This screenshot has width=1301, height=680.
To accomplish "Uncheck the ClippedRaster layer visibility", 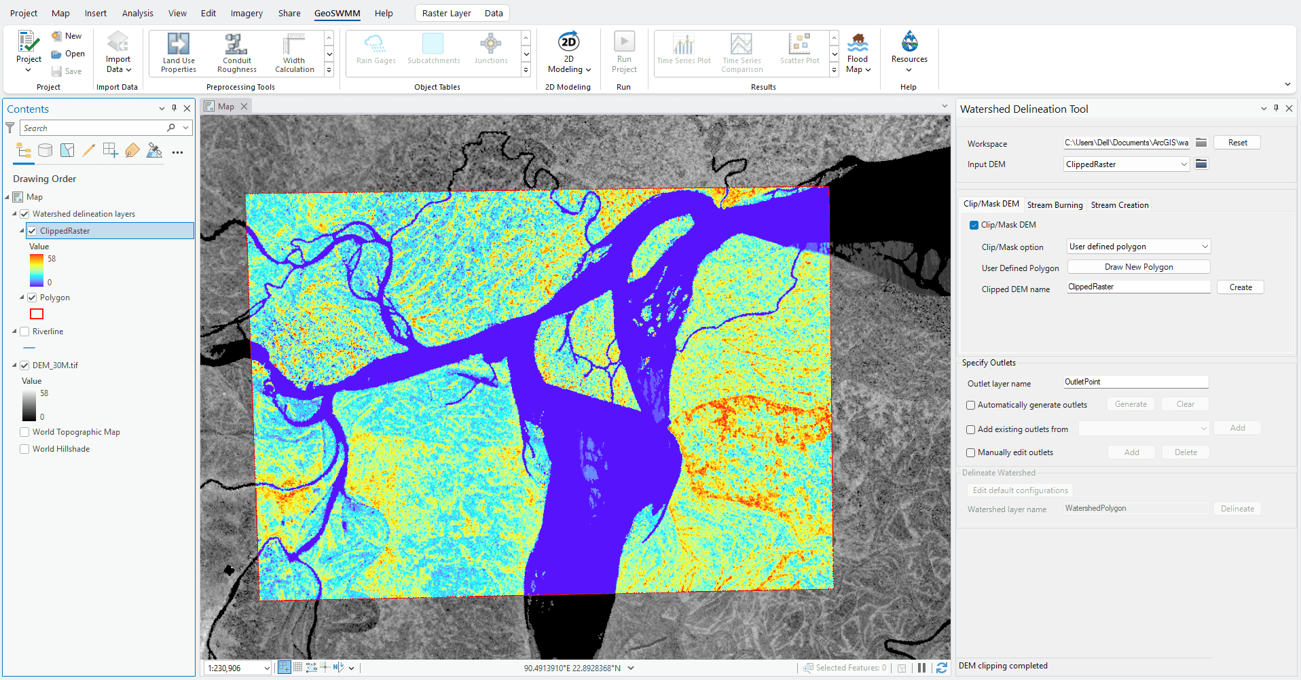I will tap(32, 231).
